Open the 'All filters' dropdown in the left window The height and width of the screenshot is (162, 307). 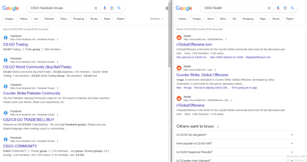coord(157,19)
